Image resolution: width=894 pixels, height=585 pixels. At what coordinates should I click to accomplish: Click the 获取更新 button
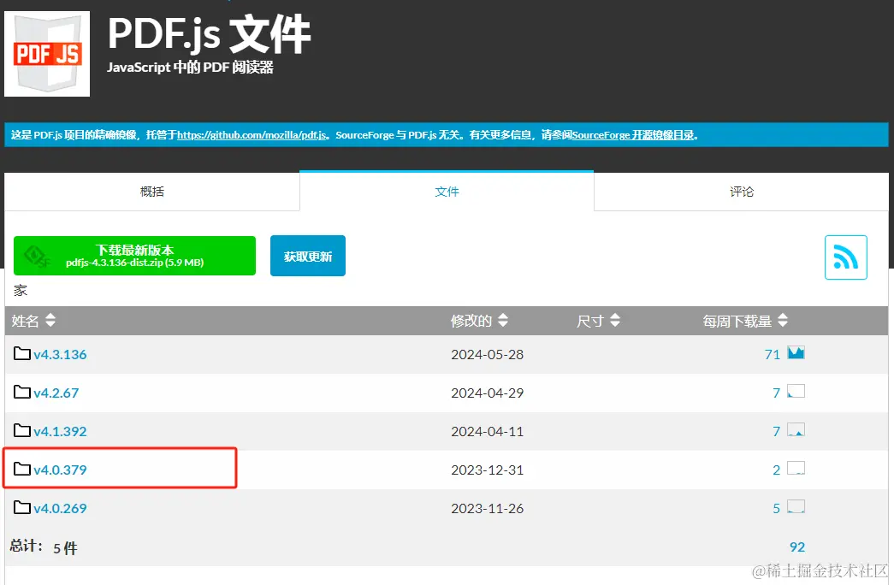(x=308, y=256)
